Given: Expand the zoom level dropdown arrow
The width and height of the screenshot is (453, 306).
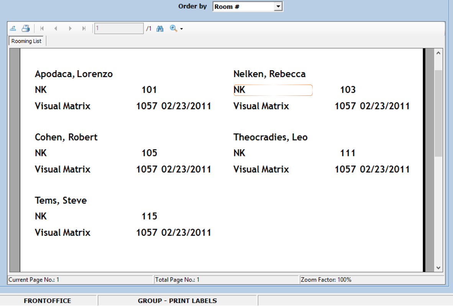Looking at the screenshot, I should coord(181,29).
